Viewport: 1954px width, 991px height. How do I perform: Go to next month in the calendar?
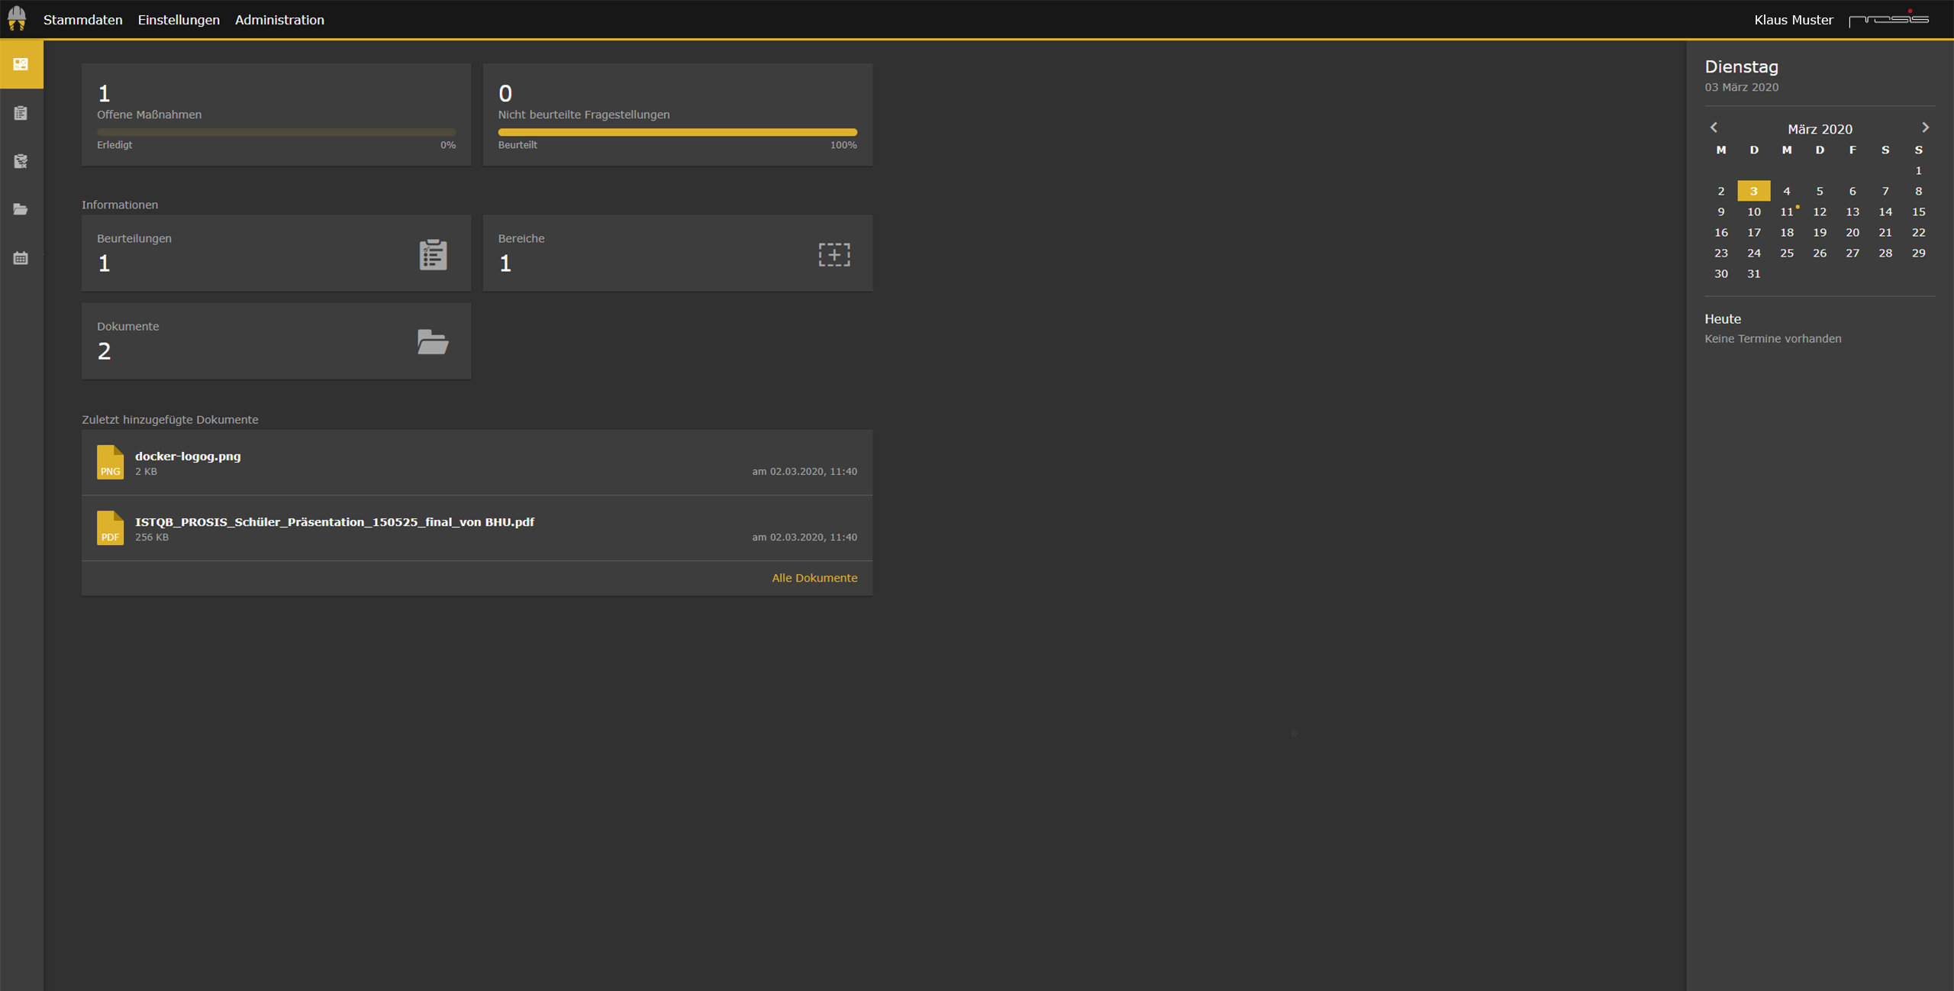[1927, 128]
